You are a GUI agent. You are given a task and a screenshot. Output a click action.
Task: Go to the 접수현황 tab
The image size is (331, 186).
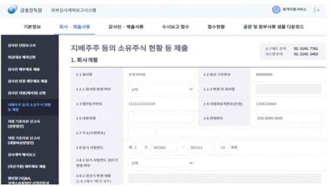(x=216, y=27)
